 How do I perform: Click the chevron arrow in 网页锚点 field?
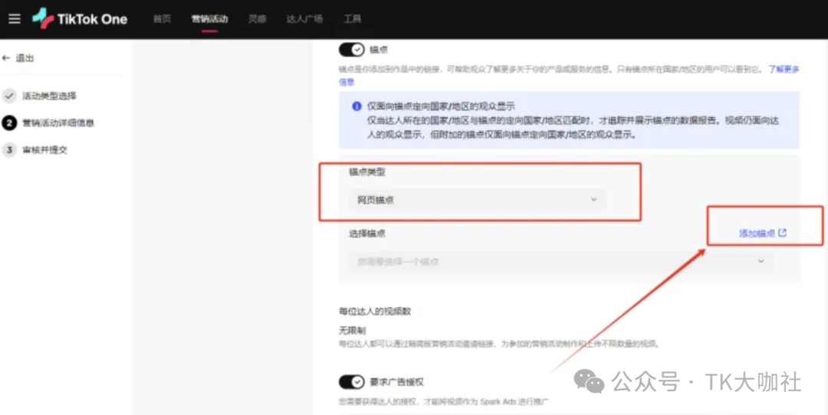pyautogui.click(x=593, y=200)
